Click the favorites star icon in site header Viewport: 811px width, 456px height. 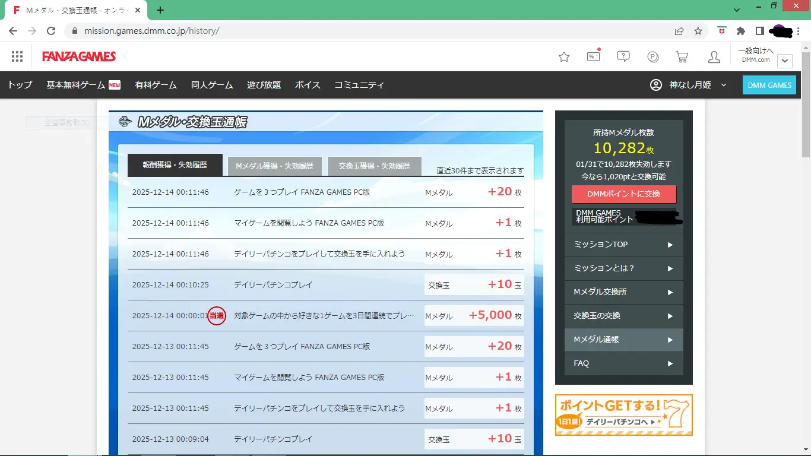click(564, 57)
